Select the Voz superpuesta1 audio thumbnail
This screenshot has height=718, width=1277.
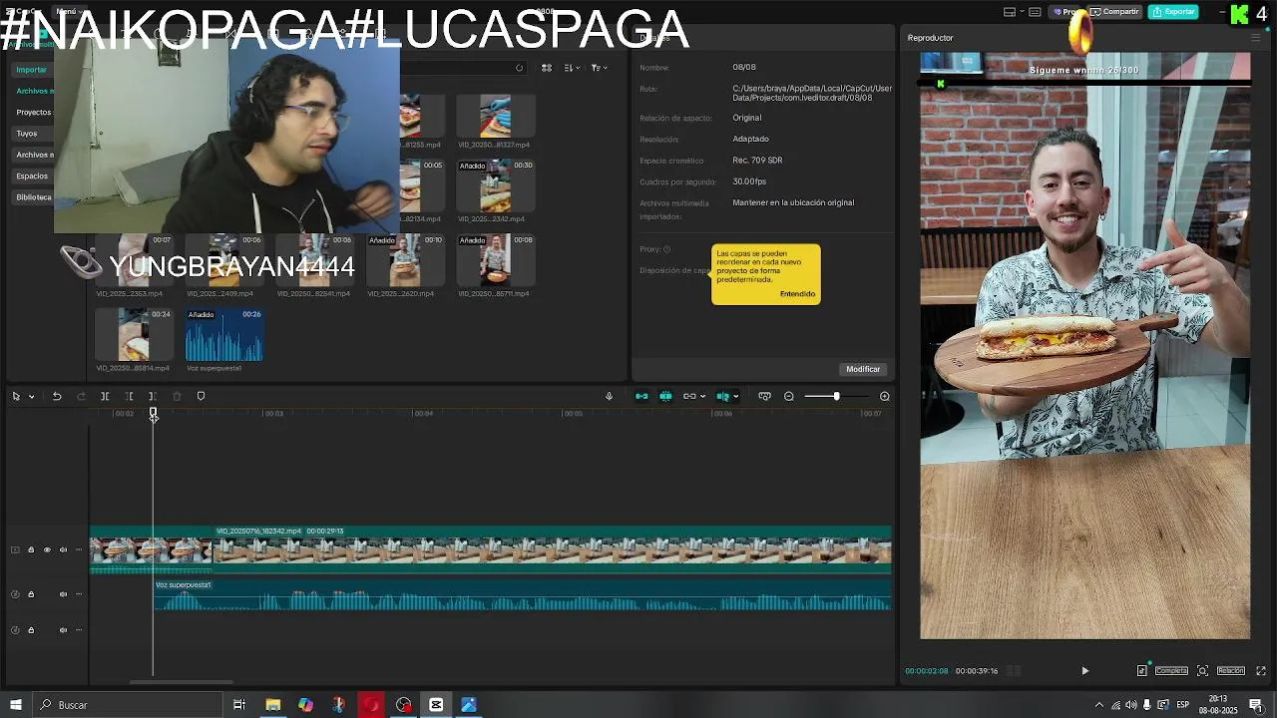(x=224, y=335)
